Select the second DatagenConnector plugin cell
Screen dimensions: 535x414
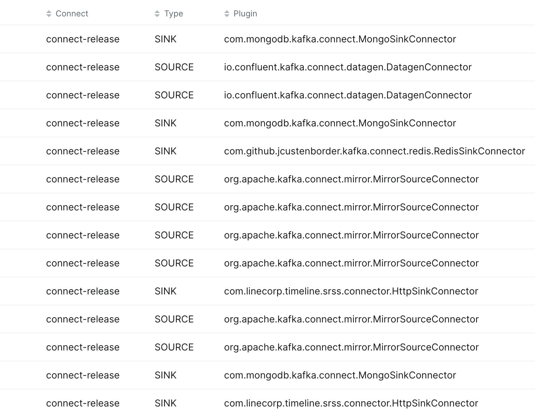click(x=348, y=95)
